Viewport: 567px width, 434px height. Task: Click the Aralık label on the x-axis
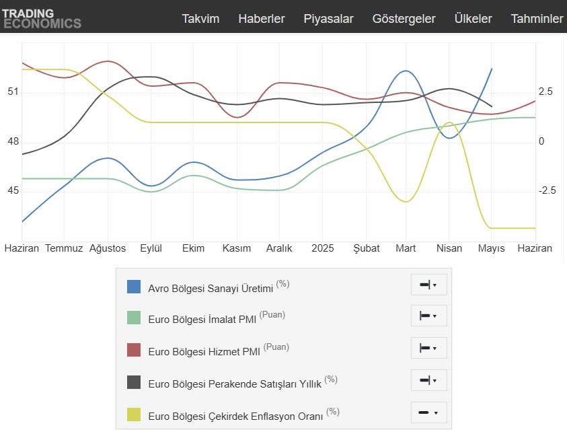(x=279, y=248)
